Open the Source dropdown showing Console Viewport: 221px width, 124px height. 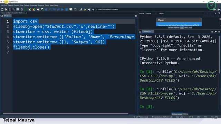(151, 13)
